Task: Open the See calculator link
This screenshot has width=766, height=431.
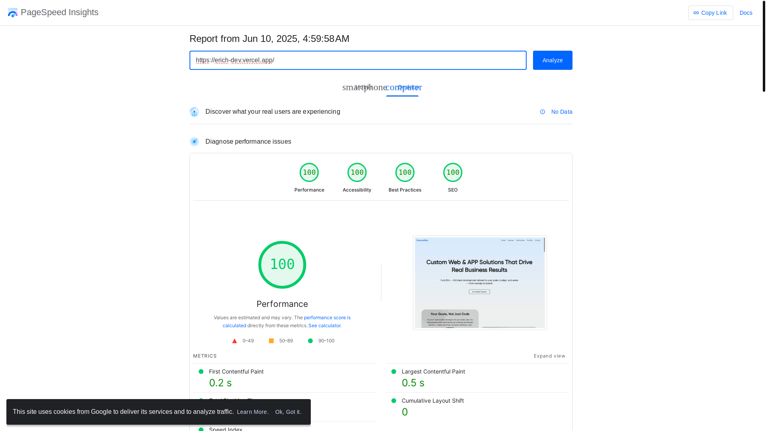Action: [324, 326]
